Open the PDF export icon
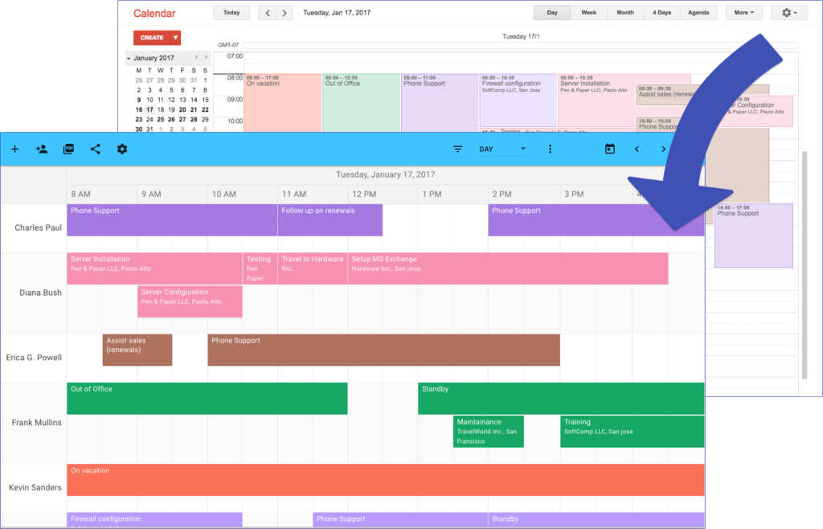Screen dimensions: 823x529 point(68,149)
